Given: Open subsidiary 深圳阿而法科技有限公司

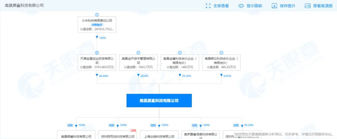Looking at the screenshot, I should [x=118, y=135].
